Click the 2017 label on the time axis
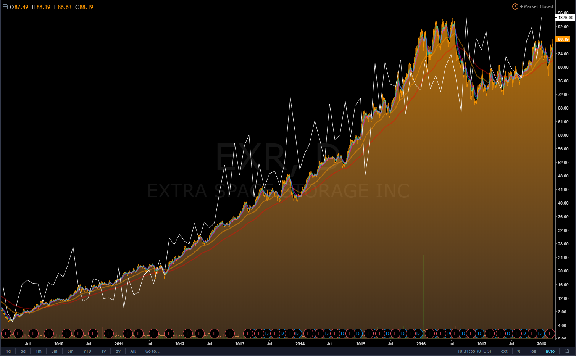This screenshot has height=356, width=576. click(482, 344)
